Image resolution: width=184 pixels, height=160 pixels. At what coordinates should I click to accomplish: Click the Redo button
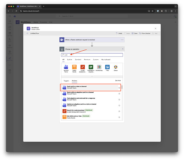coord(127,33)
